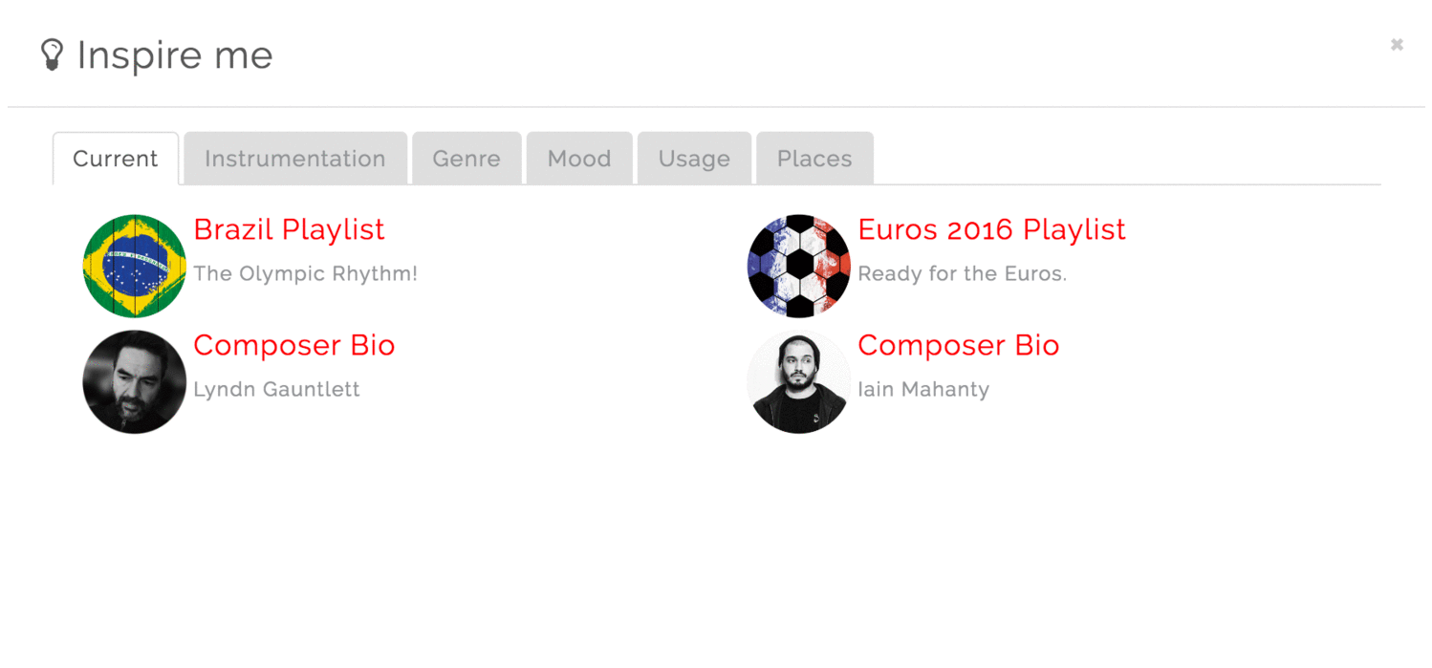The width and height of the screenshot is (1432, 668).
Task: Select Iain Mahanty's portrait photo
Action: [x=798, y=381]
